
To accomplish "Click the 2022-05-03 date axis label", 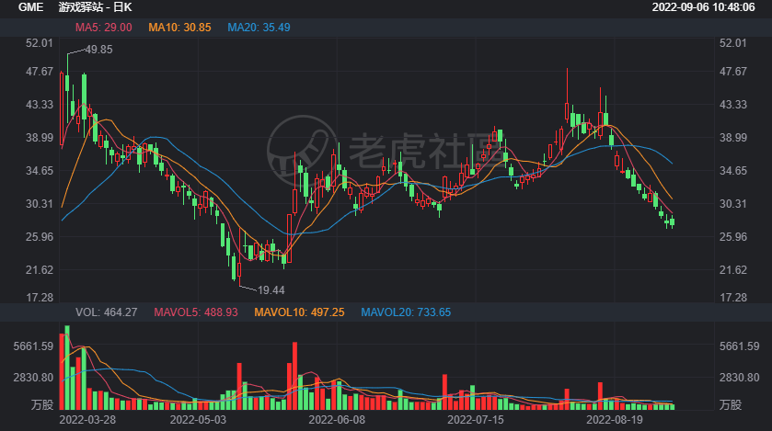I will pos(198,420).
